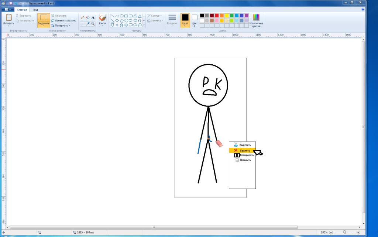Viewport: 378px width, 237px height.
Task: Select the Text tool marked A
Action: 93,18
